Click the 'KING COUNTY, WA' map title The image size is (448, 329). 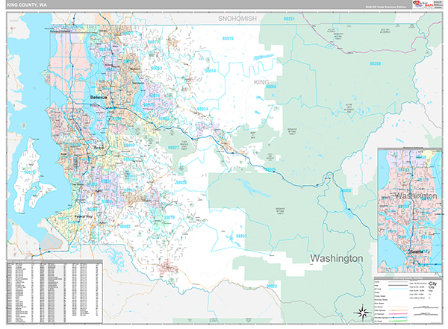[27, 5]
